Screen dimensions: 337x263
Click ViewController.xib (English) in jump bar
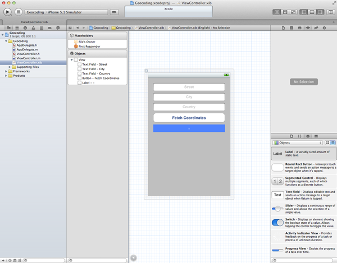click(x=189, y=28)
